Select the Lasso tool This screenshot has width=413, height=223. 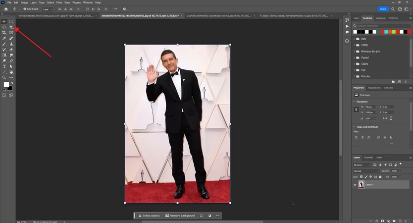(4, 27)
